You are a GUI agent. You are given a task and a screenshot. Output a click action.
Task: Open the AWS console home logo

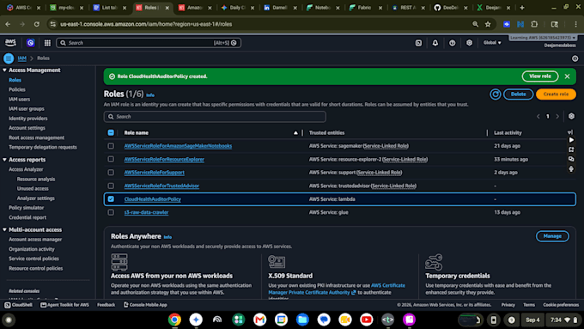point(10,43)
